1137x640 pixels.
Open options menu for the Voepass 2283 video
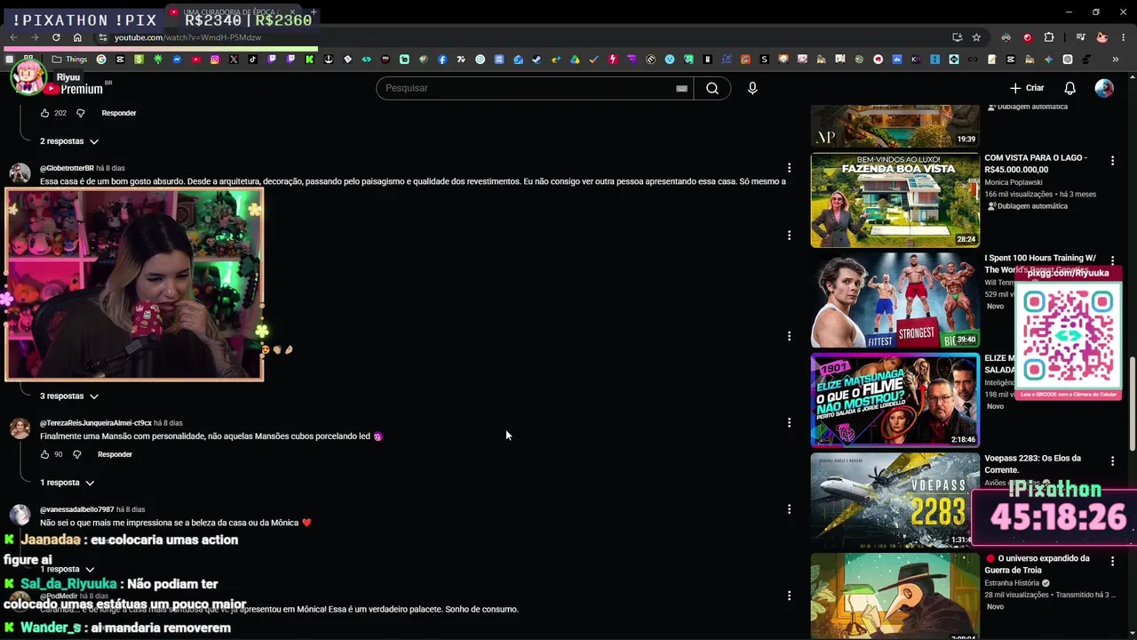point(1112,461)
